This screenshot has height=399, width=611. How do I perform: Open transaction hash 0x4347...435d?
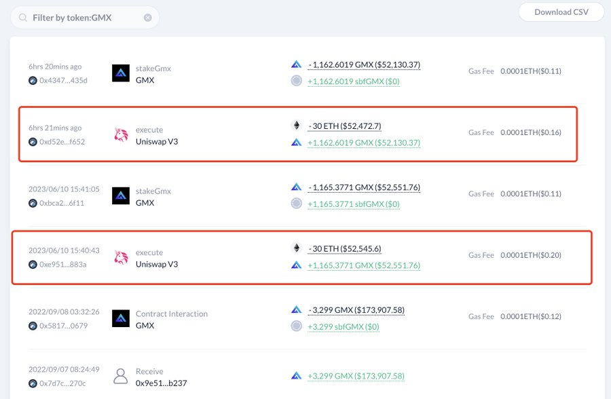coord(63,80)
